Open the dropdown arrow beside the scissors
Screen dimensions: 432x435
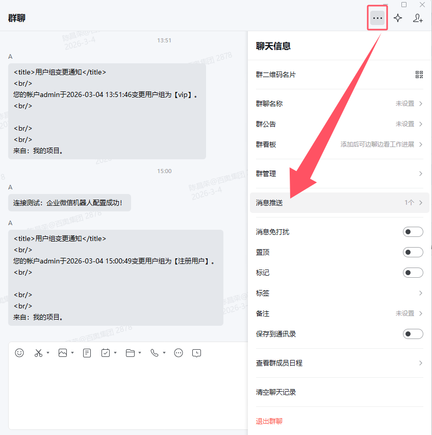tap(48, 353)
